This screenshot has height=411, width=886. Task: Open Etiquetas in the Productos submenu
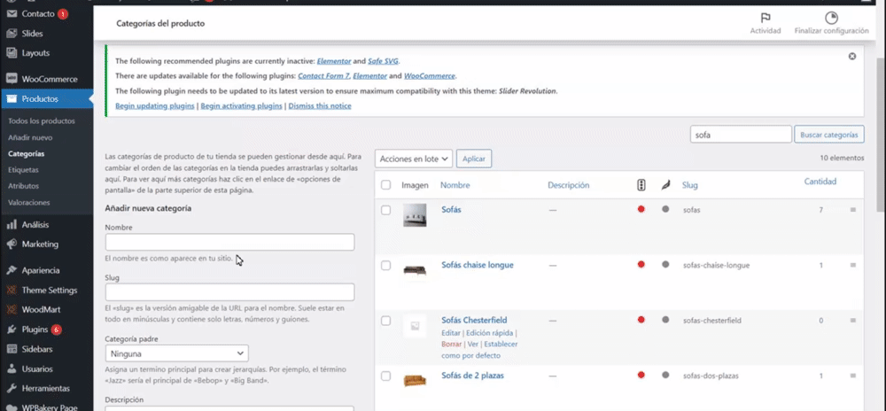[x=23, y=169]
